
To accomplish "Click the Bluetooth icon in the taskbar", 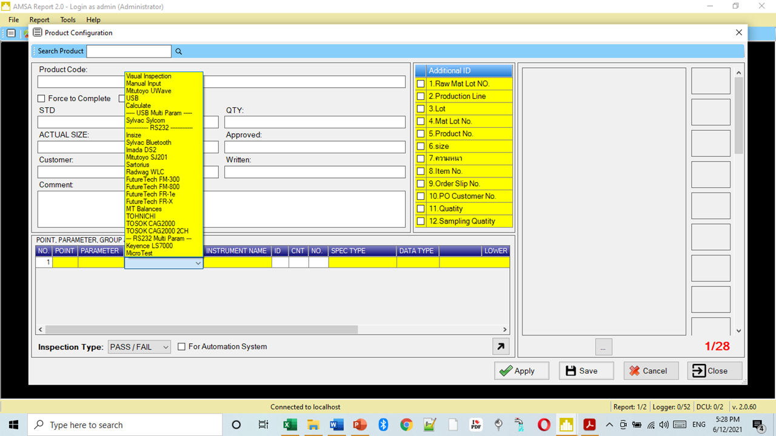I will [x=383, y=424].
